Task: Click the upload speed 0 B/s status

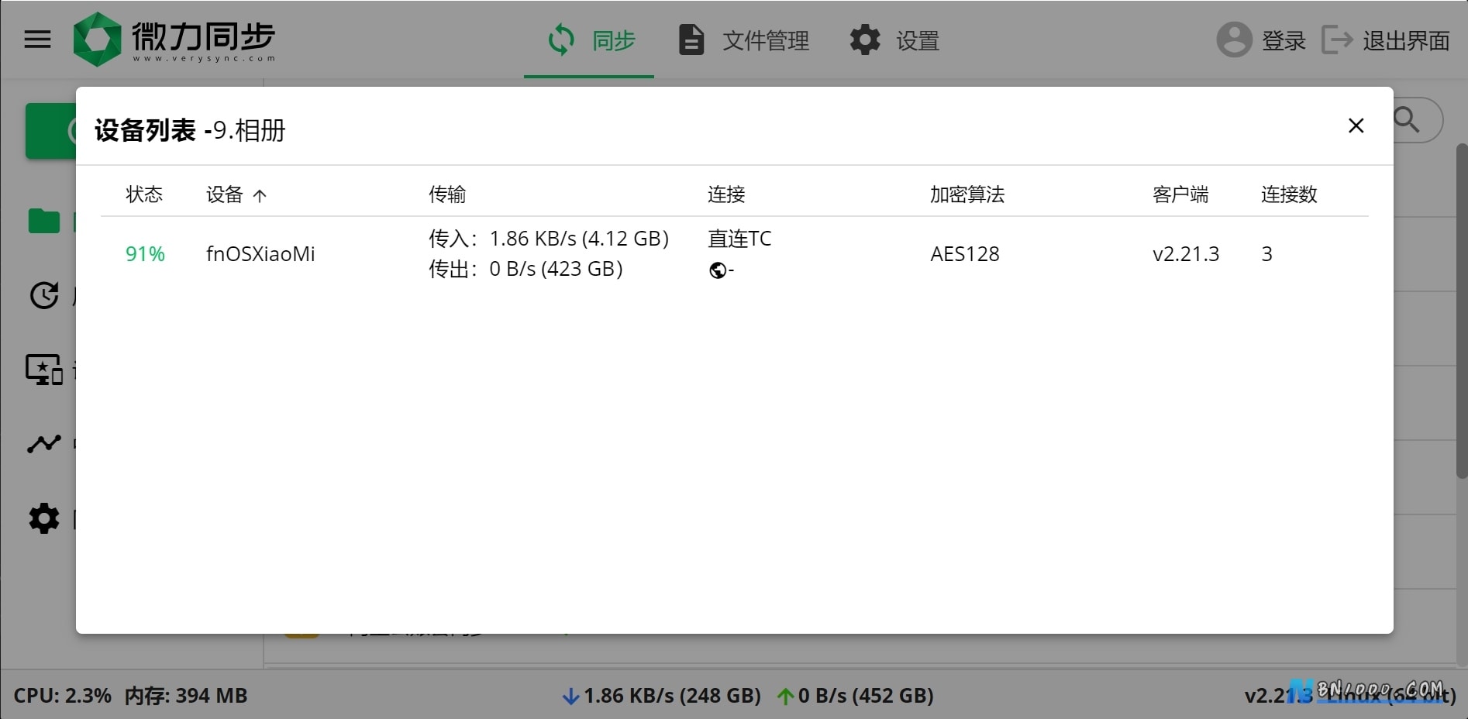Action: coord(855,696)
